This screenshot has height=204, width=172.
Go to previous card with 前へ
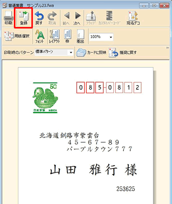(x=66, y=19)
